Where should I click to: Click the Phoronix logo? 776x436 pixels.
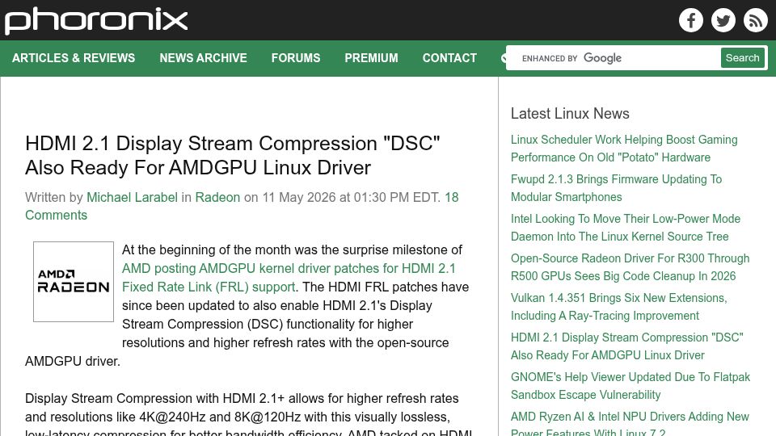tap(96, 21)
